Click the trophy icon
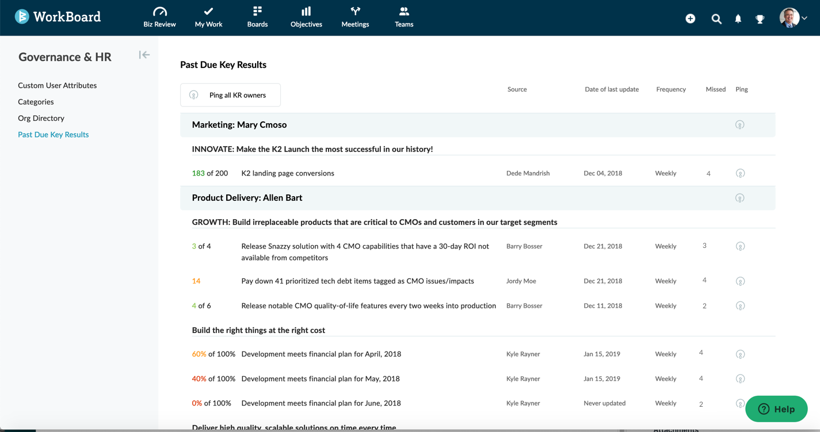This screenshot has height=432, width=820. coord(760,19)
